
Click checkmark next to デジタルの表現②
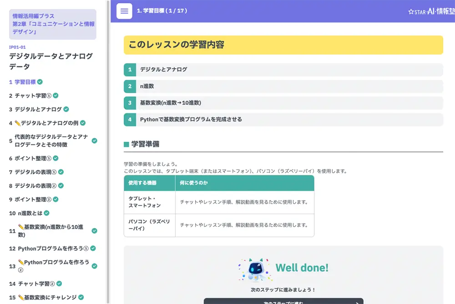[61, 185]
